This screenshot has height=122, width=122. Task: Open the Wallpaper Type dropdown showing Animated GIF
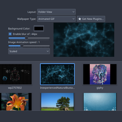[x=56, y=19]
